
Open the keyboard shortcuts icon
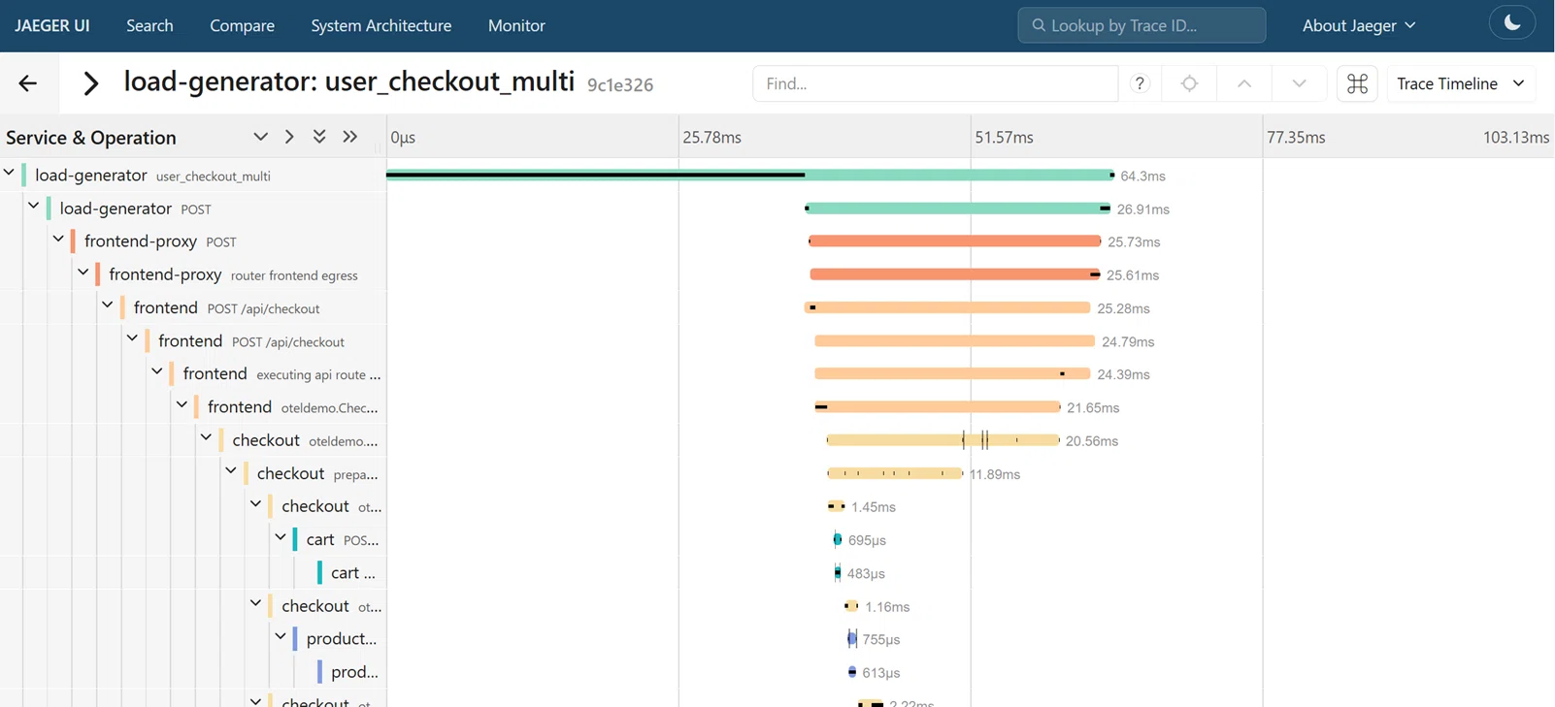(x=1357, y=83)
